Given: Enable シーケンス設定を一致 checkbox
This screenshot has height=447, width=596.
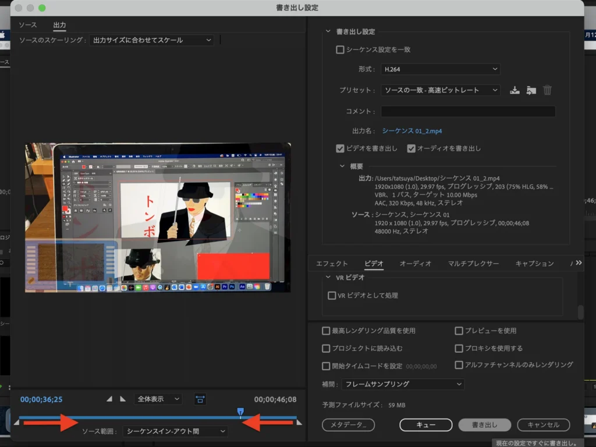Looking at the screenshot, I should [x=340, y=50].
